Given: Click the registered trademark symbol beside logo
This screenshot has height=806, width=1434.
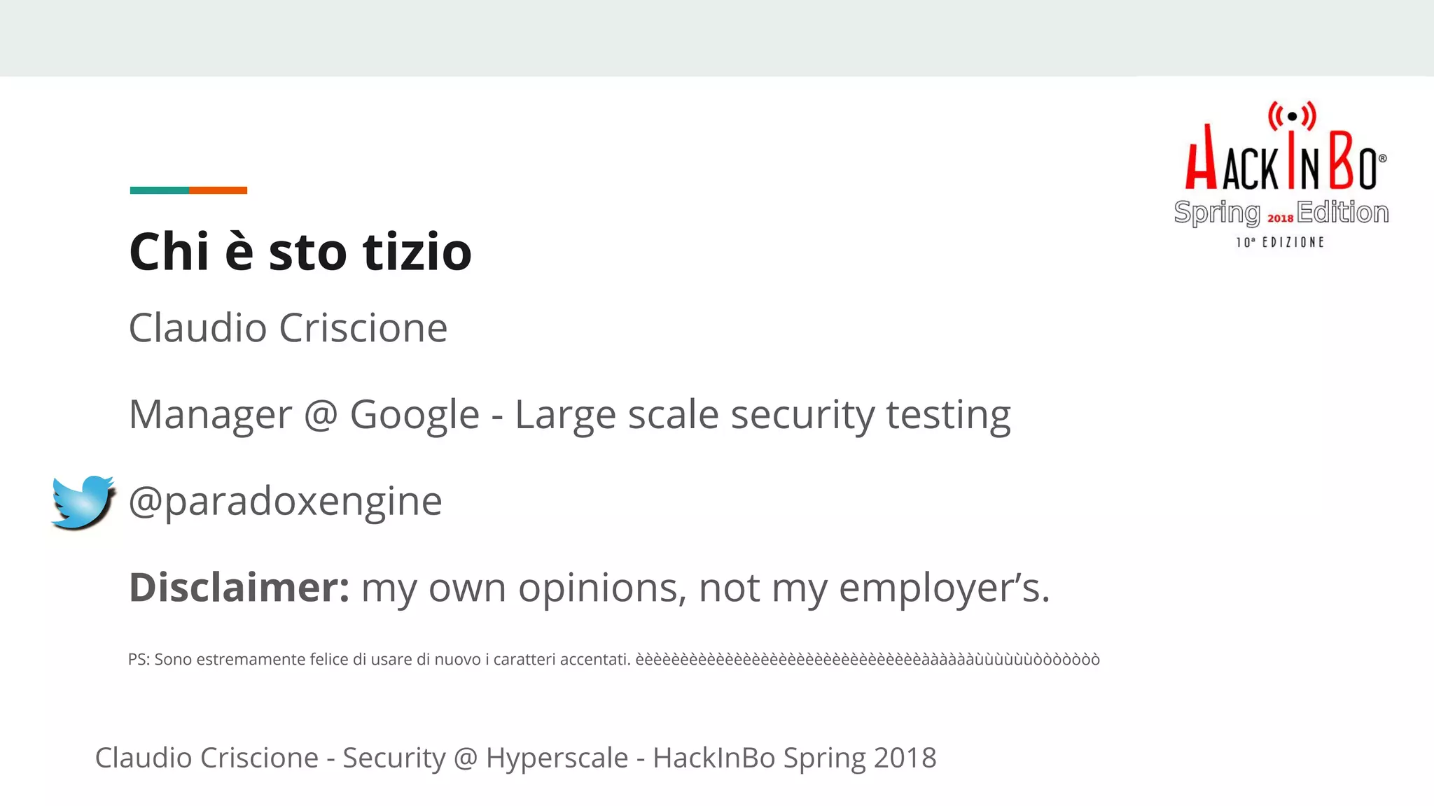Looking at the screenshot, I should (x=1382, y=159).
